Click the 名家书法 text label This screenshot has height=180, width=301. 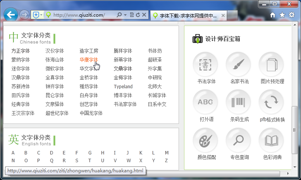tap(239, 81)
